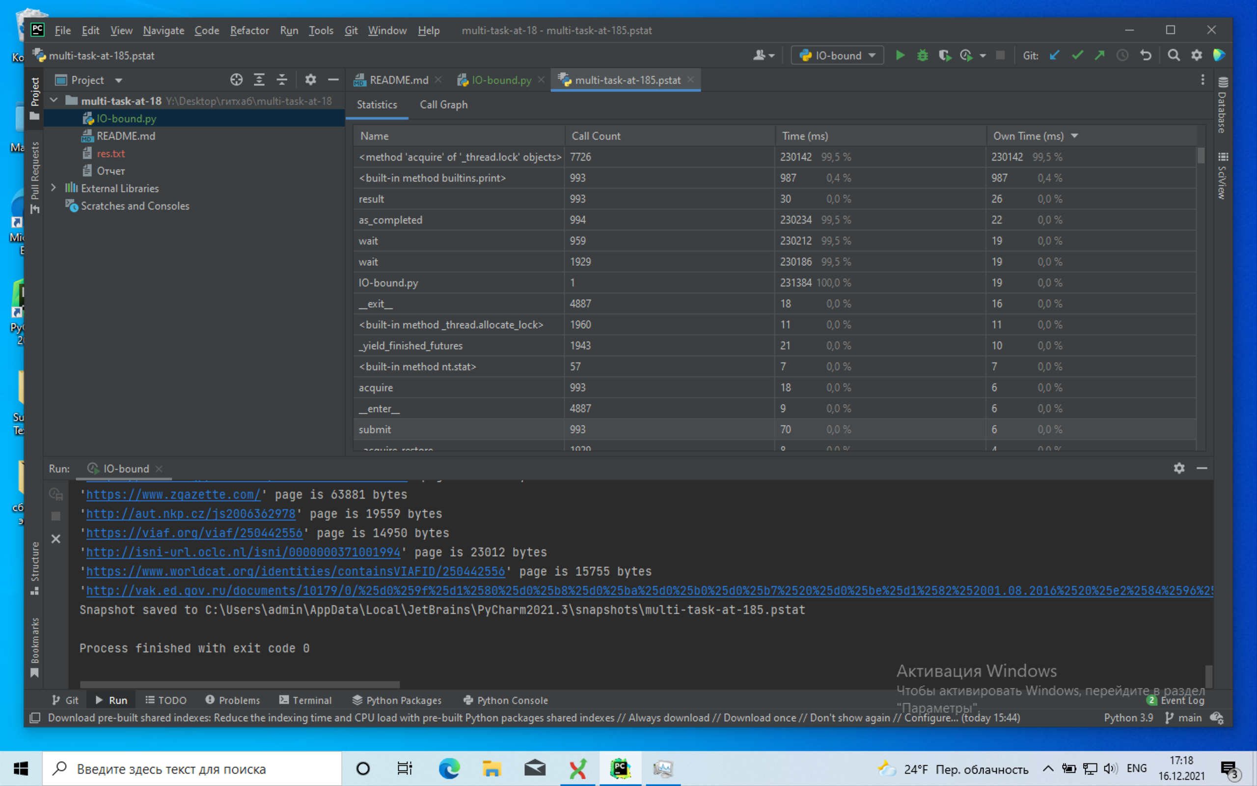Click Git update project arrow

coord(1054,55)
